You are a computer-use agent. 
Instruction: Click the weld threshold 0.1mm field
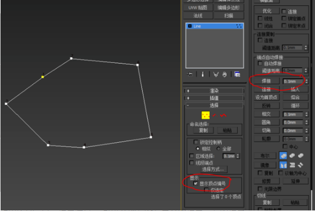click(x=293, y=81)
